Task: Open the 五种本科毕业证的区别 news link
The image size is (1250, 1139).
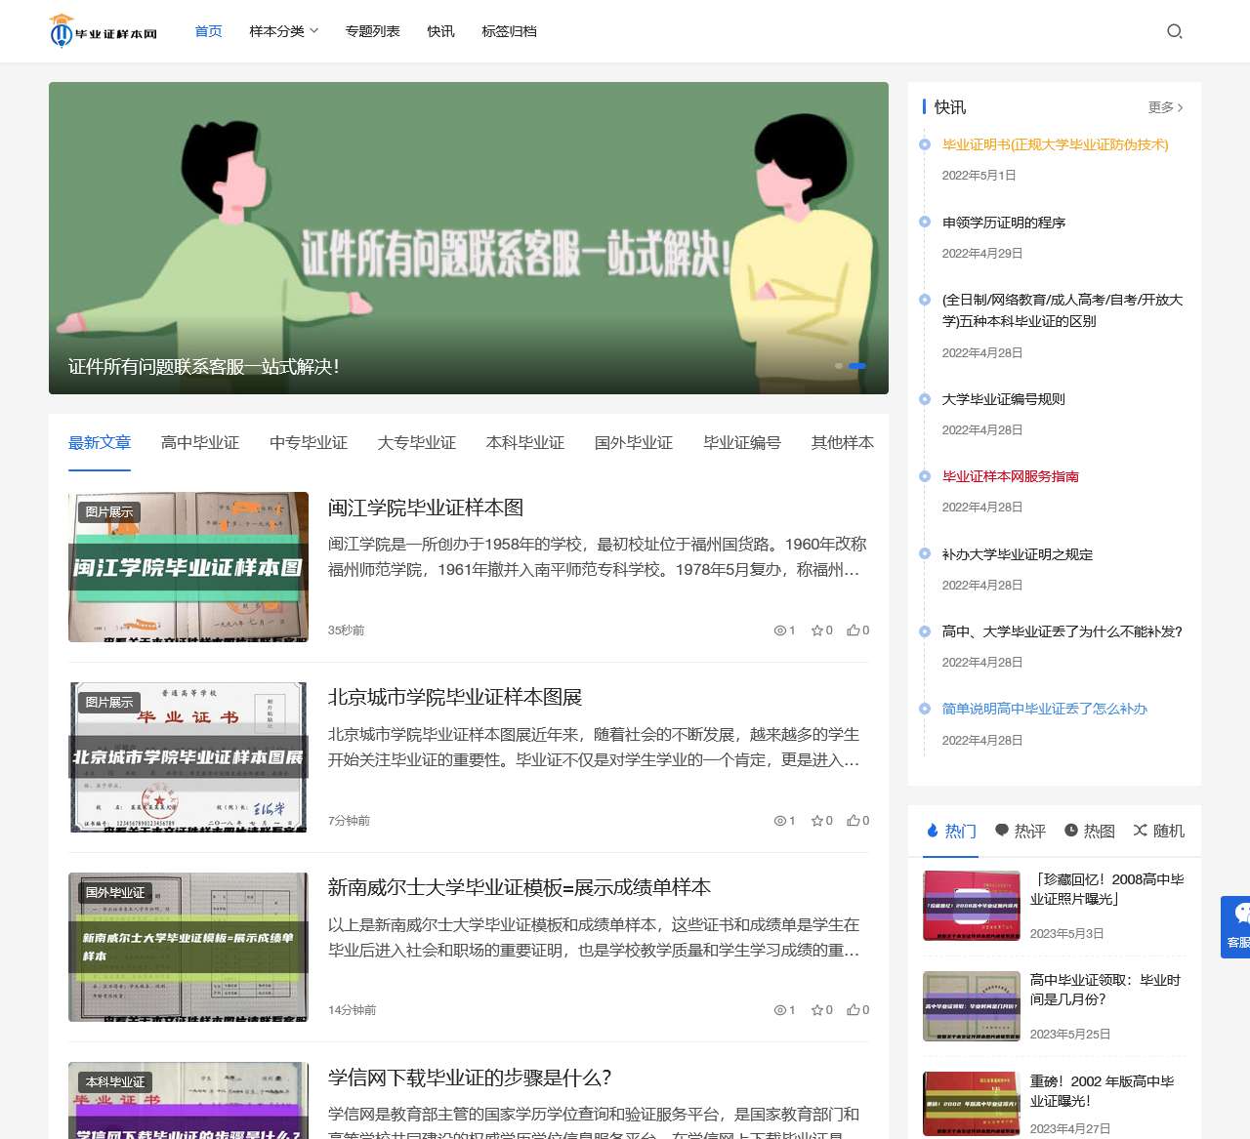Action: (x=1062, y=310)
